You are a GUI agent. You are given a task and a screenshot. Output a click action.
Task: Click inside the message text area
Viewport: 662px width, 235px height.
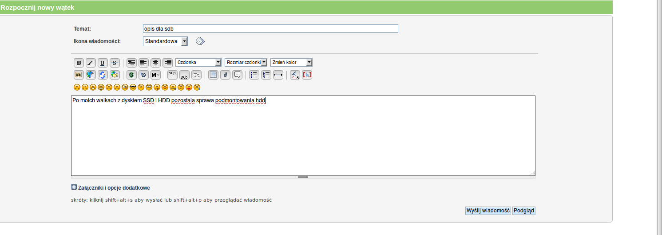(x=303, y=135)
